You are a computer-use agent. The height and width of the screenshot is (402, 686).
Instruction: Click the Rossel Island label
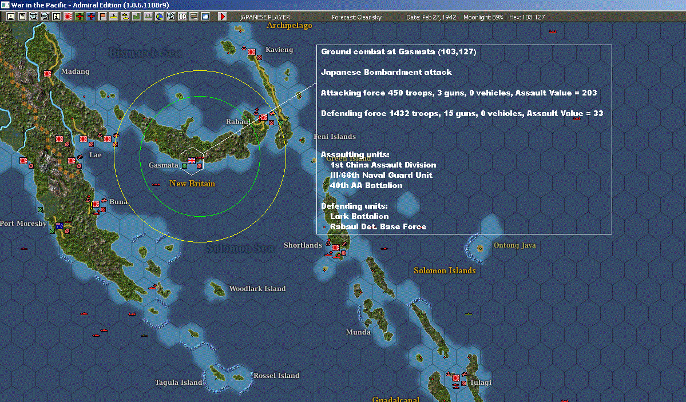click(x=276, y=375)
